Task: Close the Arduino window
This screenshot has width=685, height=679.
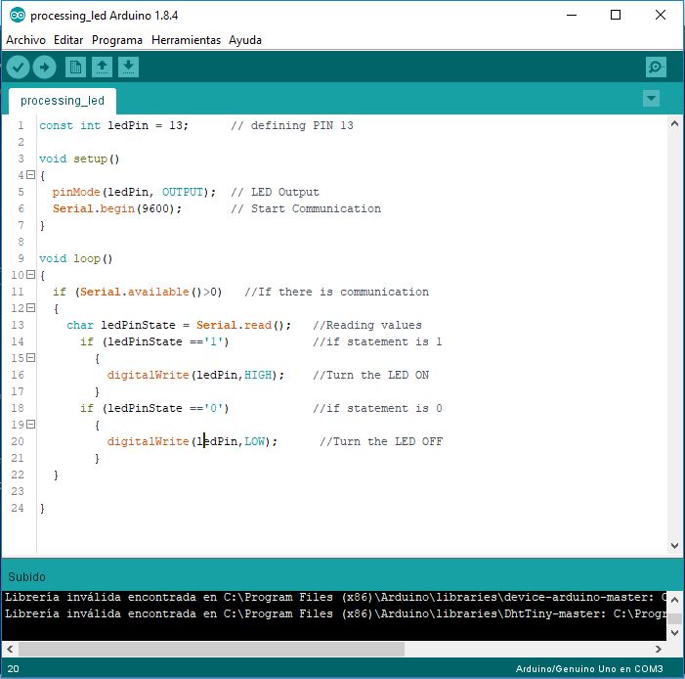Action: click(661, 16)
